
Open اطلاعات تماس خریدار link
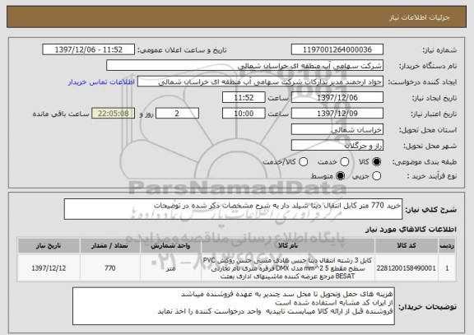[x=101, y=82]
